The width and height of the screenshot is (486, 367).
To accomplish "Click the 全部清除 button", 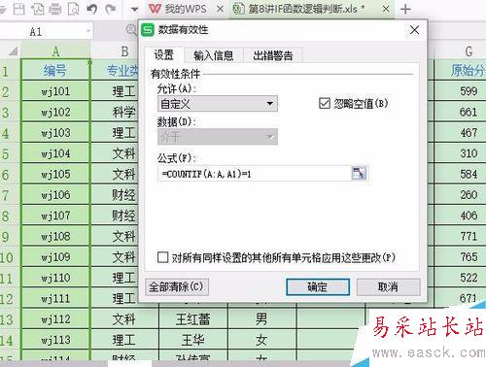I will point(177,286).
